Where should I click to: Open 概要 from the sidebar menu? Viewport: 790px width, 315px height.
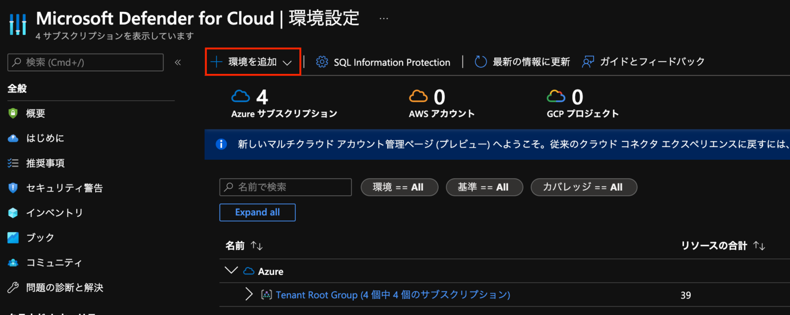[x=14, y=113]
